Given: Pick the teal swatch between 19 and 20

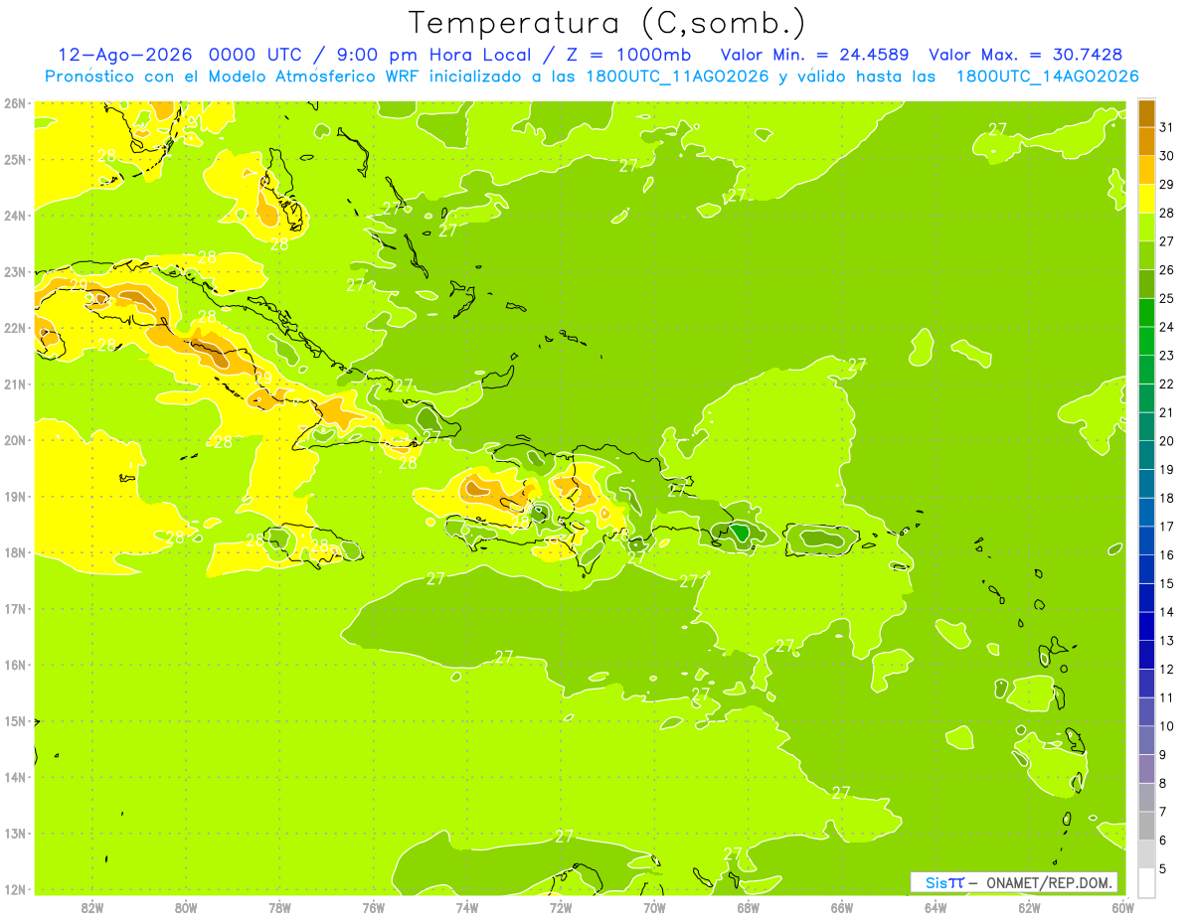Looking at the screenshot, I should tap(1146, 454).
